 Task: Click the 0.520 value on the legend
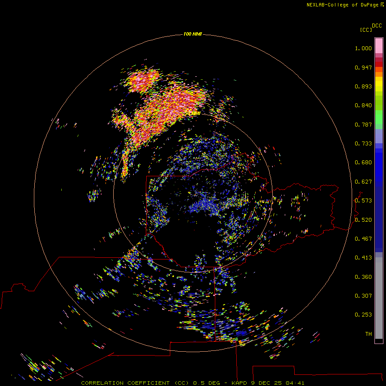[x=363, y=220]
